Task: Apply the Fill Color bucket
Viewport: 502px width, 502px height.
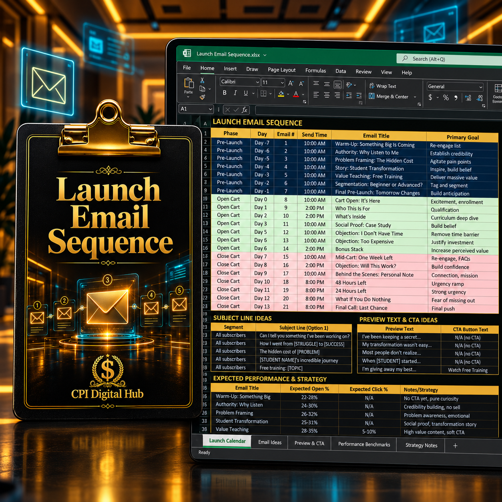Action: (x=281, y=94)
